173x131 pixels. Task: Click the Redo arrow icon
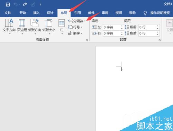coord(25,4)
